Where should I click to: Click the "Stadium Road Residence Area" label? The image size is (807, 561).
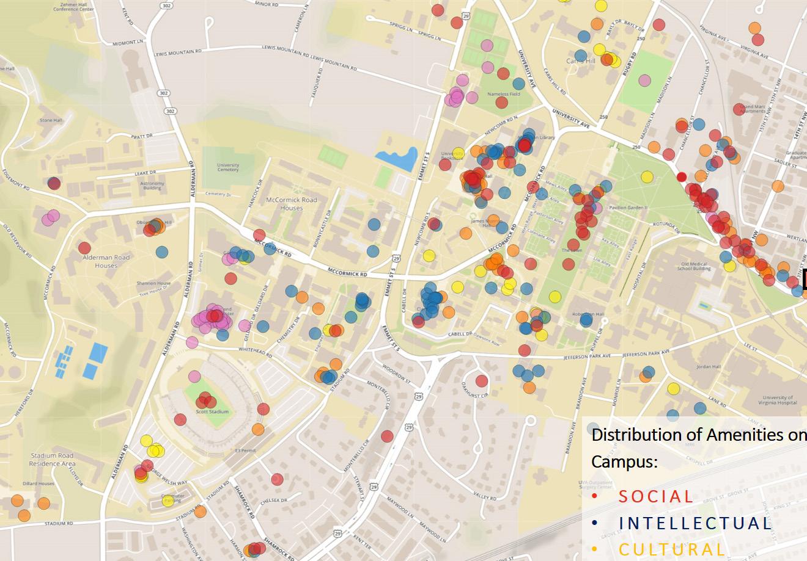[53, 460]
